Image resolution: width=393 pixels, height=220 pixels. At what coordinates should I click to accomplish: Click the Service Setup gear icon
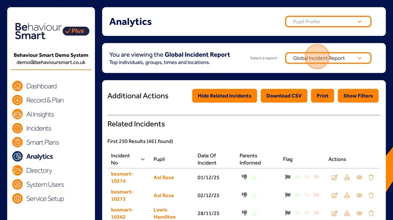pos(17,199)
